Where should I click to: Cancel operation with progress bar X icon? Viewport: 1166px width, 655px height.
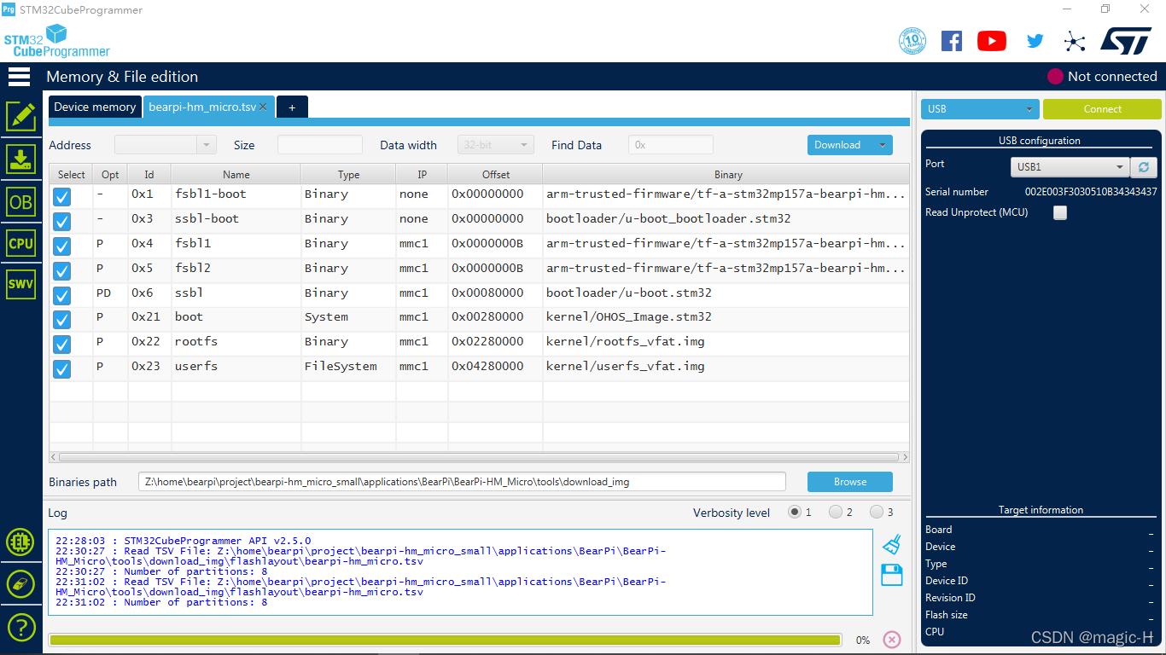tap(892, 640)
